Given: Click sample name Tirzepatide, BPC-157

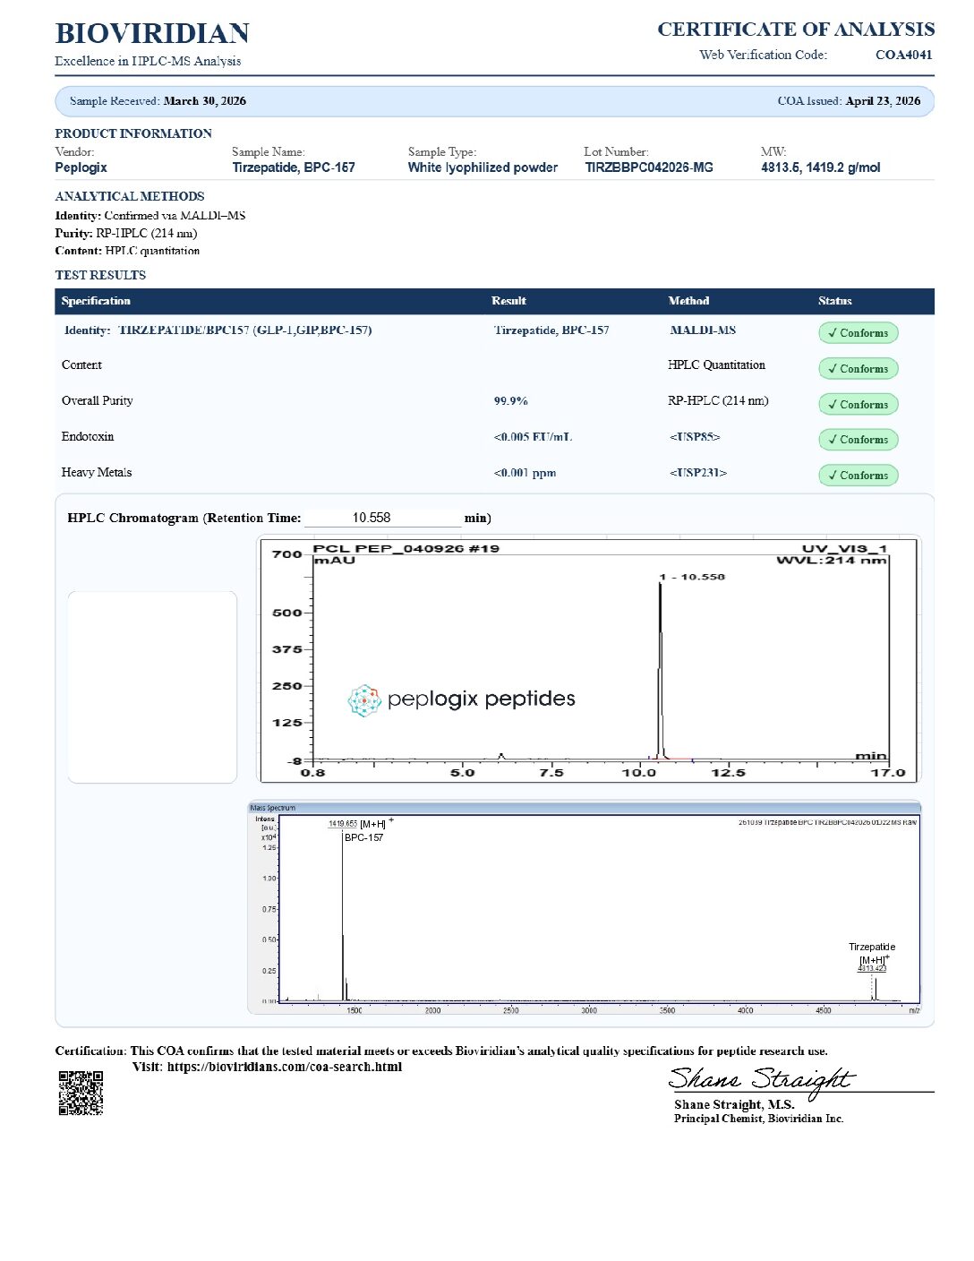Looking at the screenshot, I should coord(294,167).
